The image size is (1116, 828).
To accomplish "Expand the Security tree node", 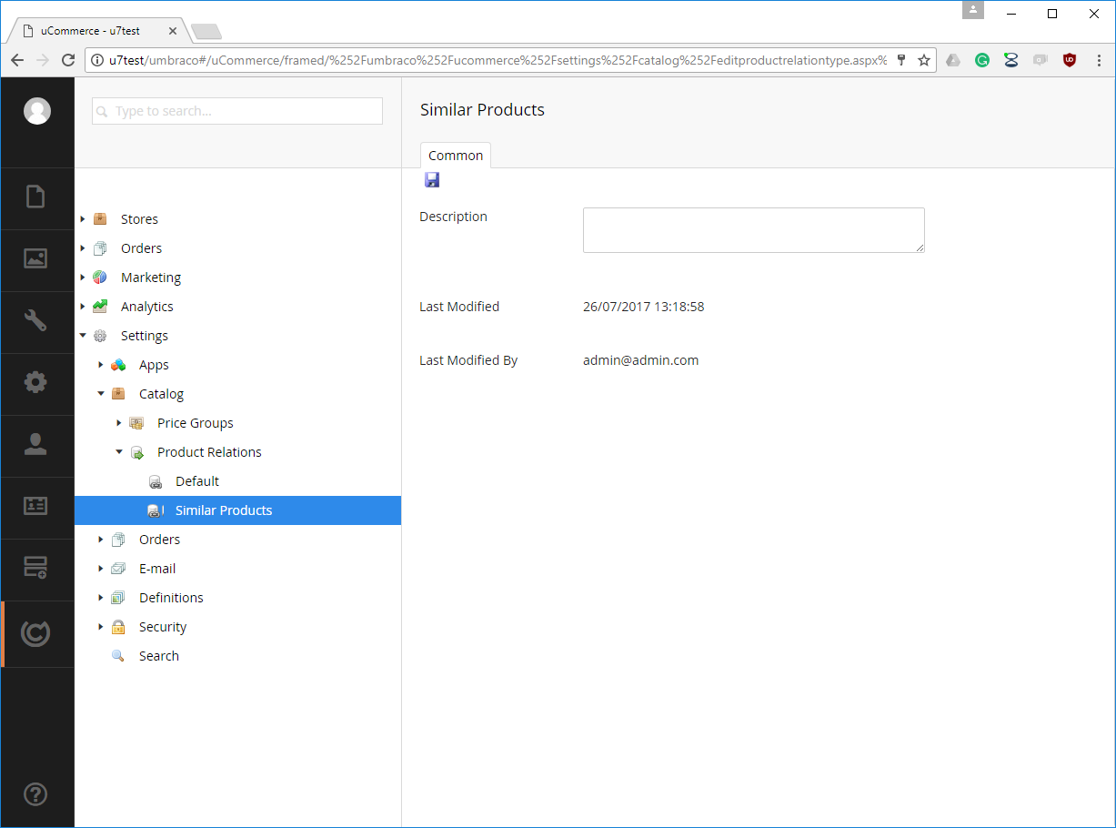I will click(101, 627).
